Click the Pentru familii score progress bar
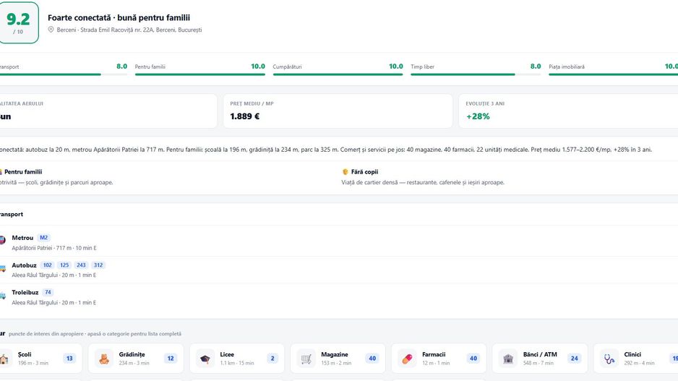Screen dimensions: 678x381 (199, 74)
